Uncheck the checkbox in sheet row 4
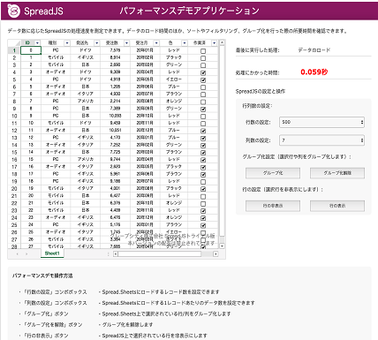 point(203,72)
